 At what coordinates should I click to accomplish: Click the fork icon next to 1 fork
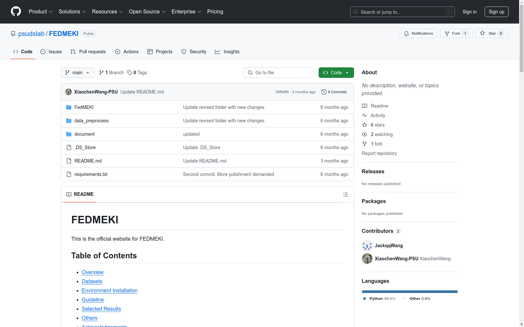365,144
